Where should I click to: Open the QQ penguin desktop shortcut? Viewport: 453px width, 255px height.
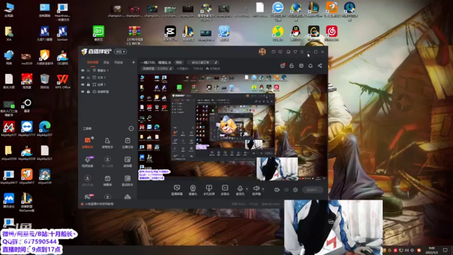click(x=296, y=33)
